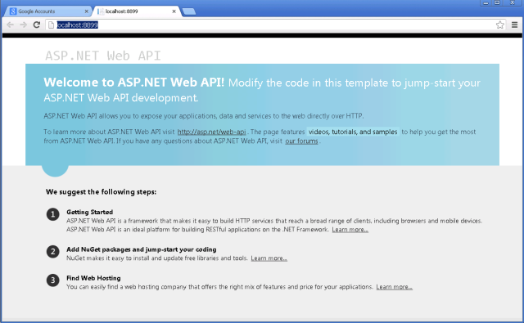524x323 pixels.
Task: Select the localhost:8899 tab
Action: coord(137,11)
